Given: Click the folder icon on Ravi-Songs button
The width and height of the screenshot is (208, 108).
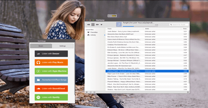Looking at the screenshot, I should tap(38, 80).
